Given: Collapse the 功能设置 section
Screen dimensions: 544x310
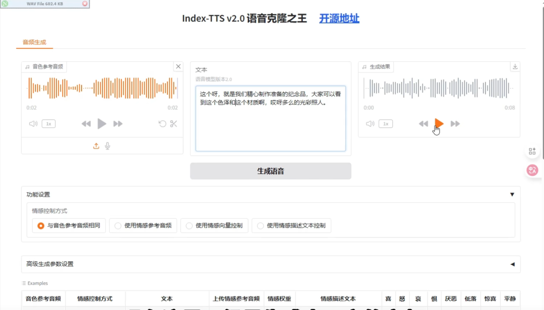Looking at the screenshot, I should click(512, 194).
